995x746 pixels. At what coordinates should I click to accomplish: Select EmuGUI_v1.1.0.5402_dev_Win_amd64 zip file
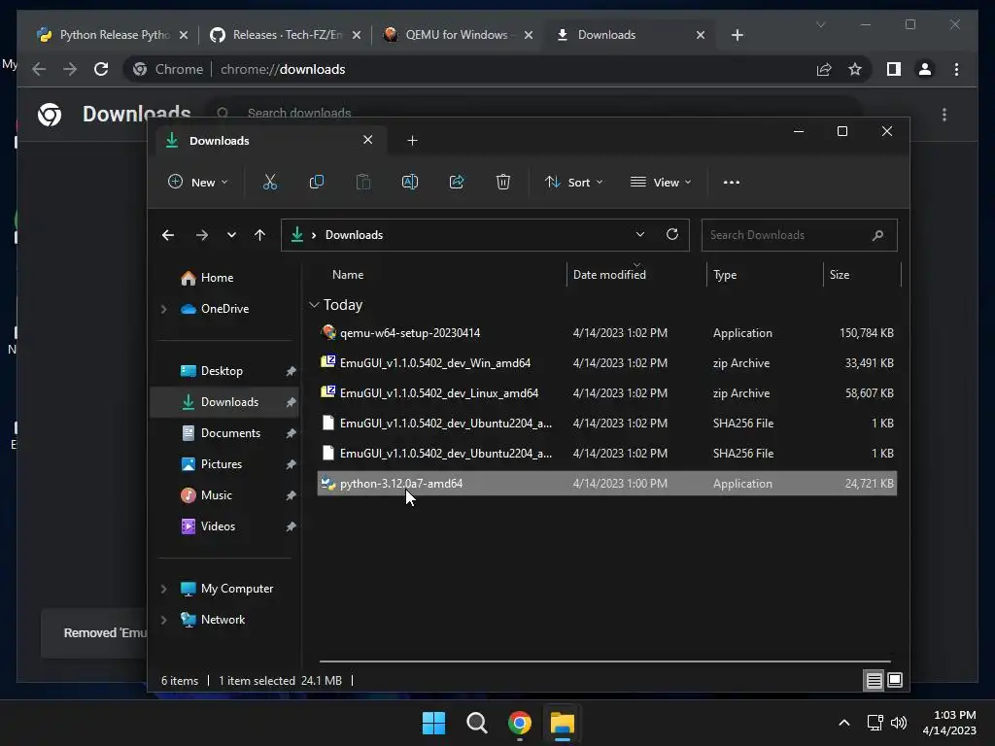coord(606,363)
